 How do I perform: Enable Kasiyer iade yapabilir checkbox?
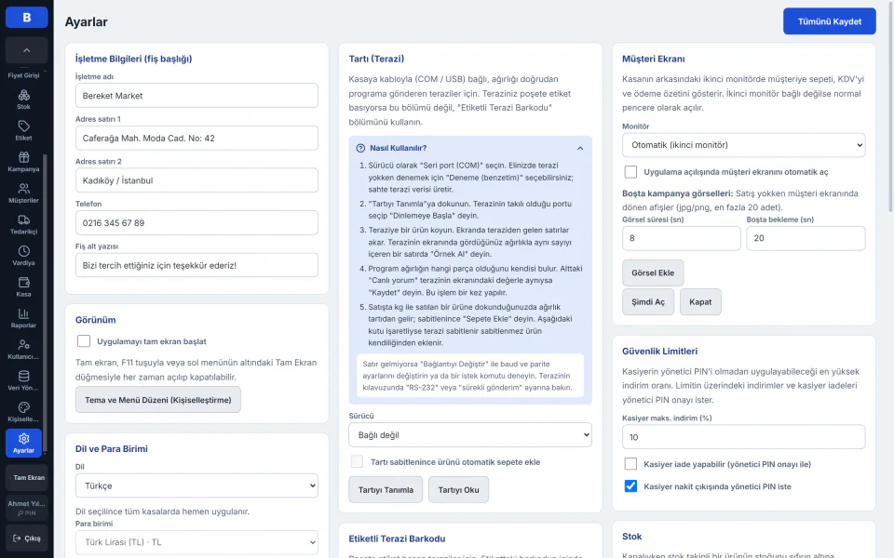click(630, 464)
